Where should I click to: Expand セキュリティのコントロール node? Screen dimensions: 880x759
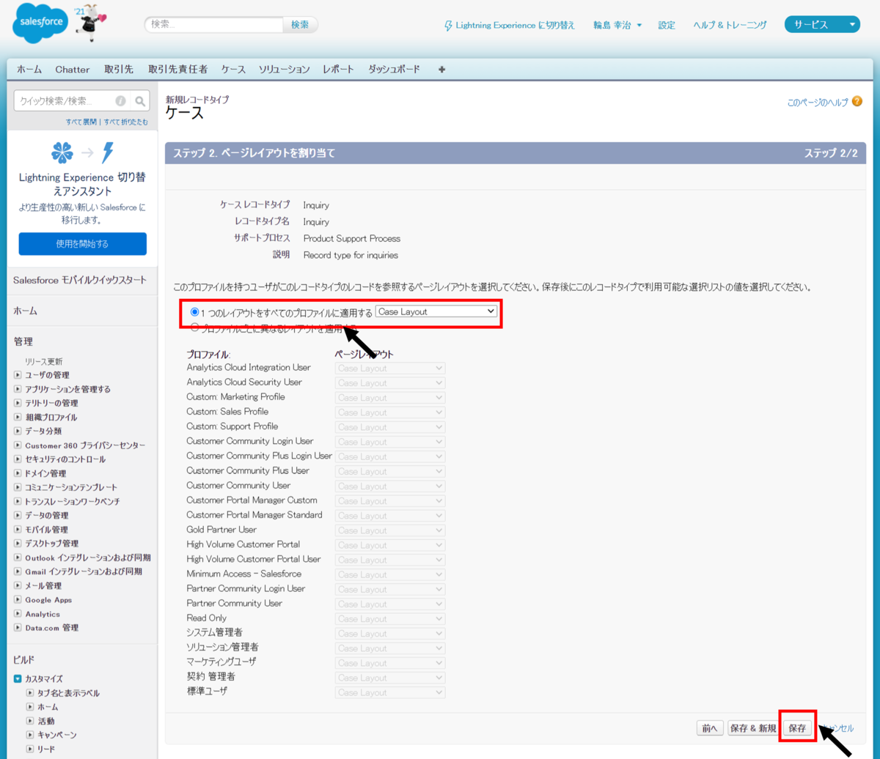click(x=18, y=459)
